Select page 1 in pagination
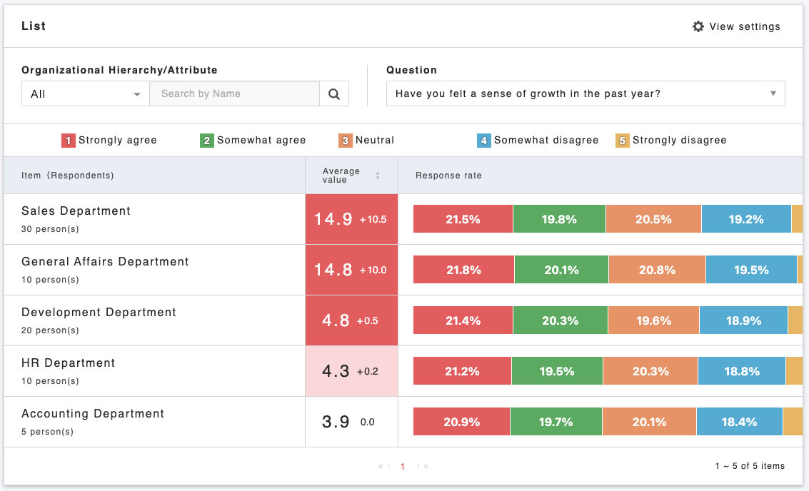This screenshot has height=491, width=809. [403, 467]
